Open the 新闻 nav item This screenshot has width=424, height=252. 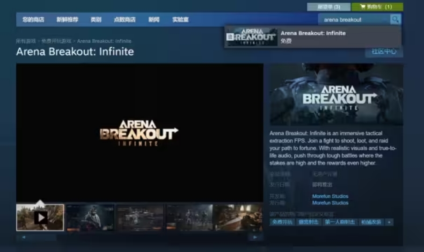[154, 20]
